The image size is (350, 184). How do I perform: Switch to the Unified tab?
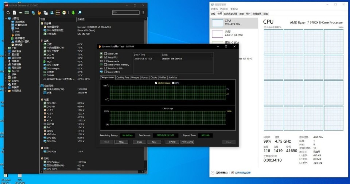pos(163,77)
